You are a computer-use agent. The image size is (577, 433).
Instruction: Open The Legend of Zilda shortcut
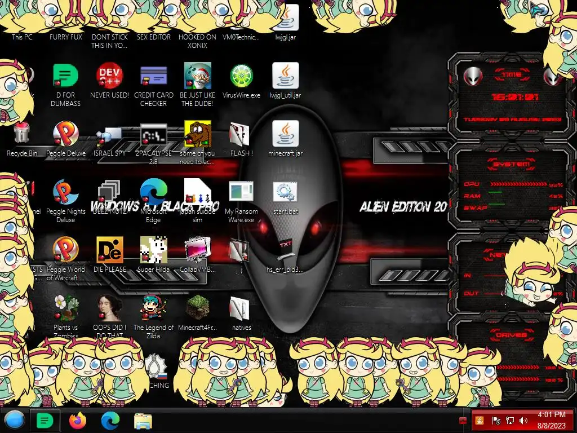tap(153, 308)
